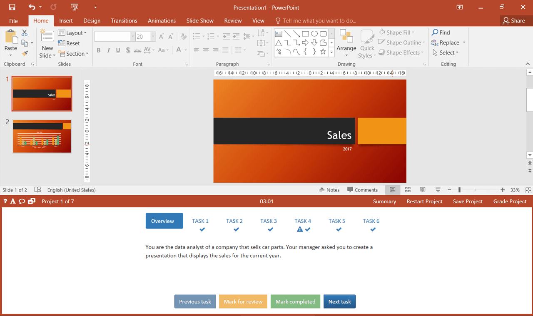Convert to SmartArt graphic icon
This screenshot has height=316, width=533.
pyautogui.click(x=262, y=53)
